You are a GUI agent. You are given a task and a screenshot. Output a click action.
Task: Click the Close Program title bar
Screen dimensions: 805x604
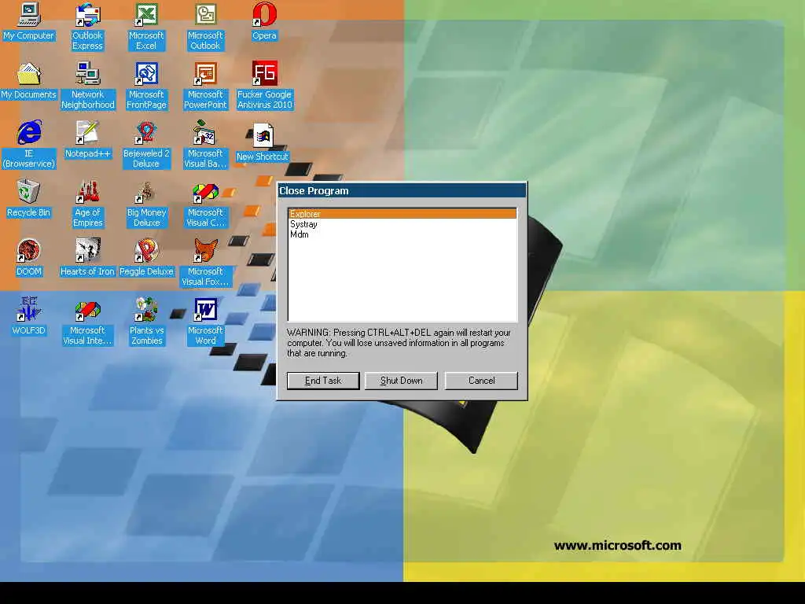(x=402, y=190)
